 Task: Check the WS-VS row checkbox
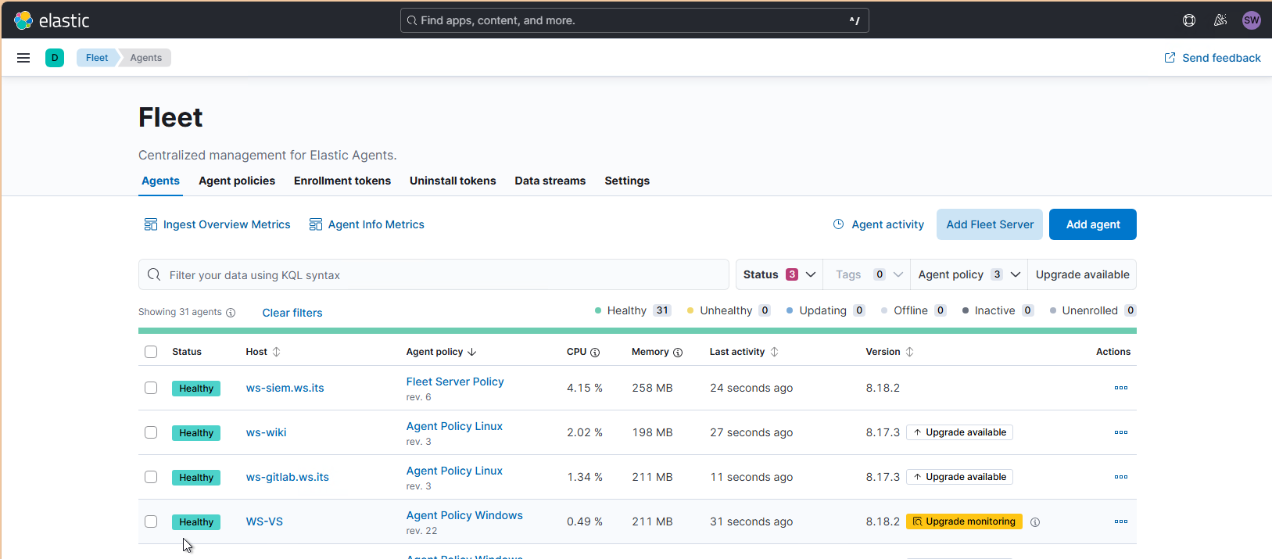(x=151, y=521)
